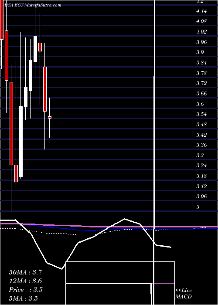Image resolution: width=218 pixels, height=305 pixels.
Task: Click the 3.3 price axis label
Action: tap(200, 156)
